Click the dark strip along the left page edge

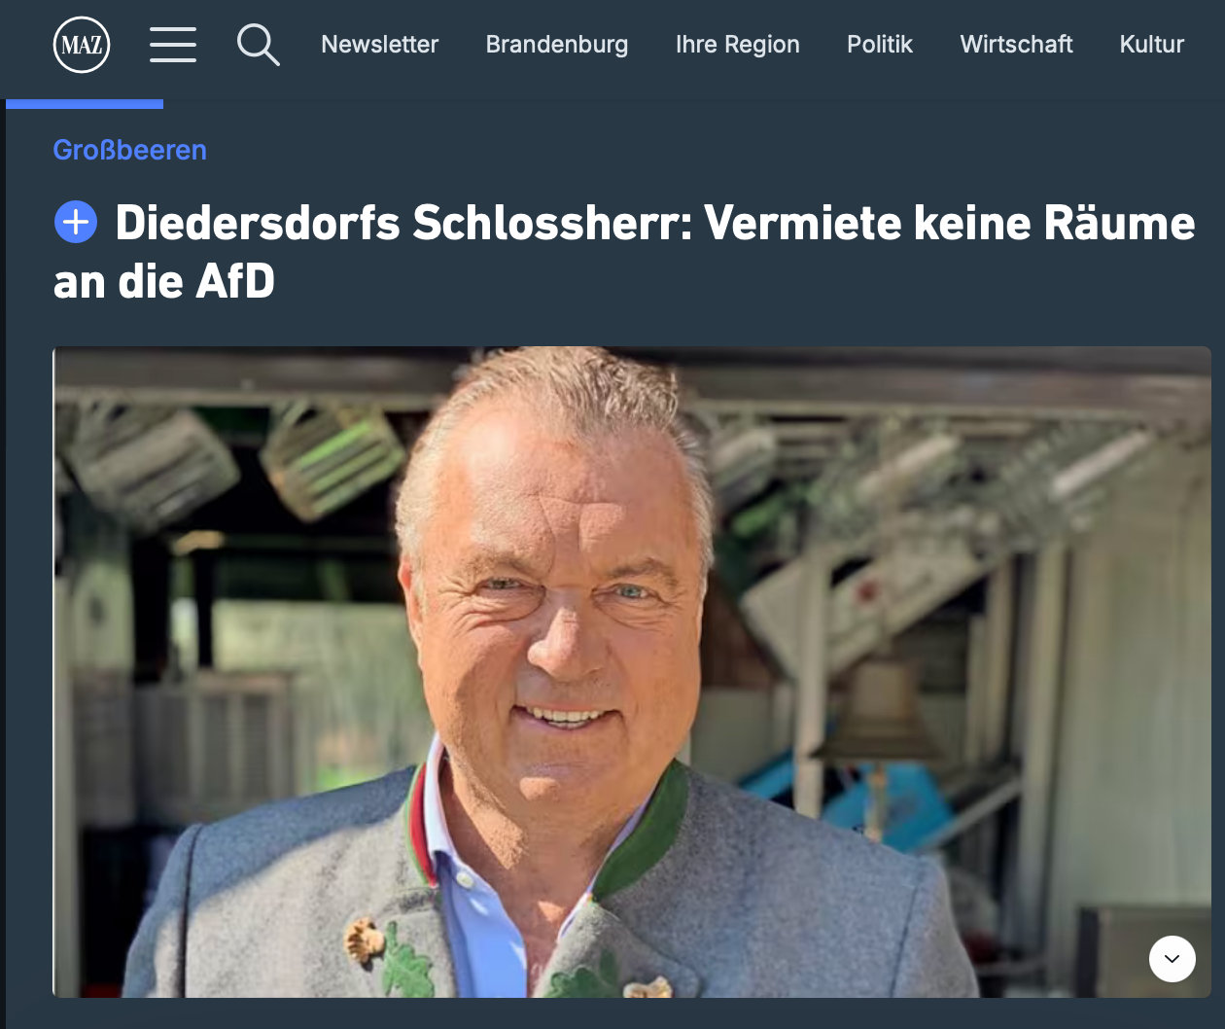coord(3,564)
